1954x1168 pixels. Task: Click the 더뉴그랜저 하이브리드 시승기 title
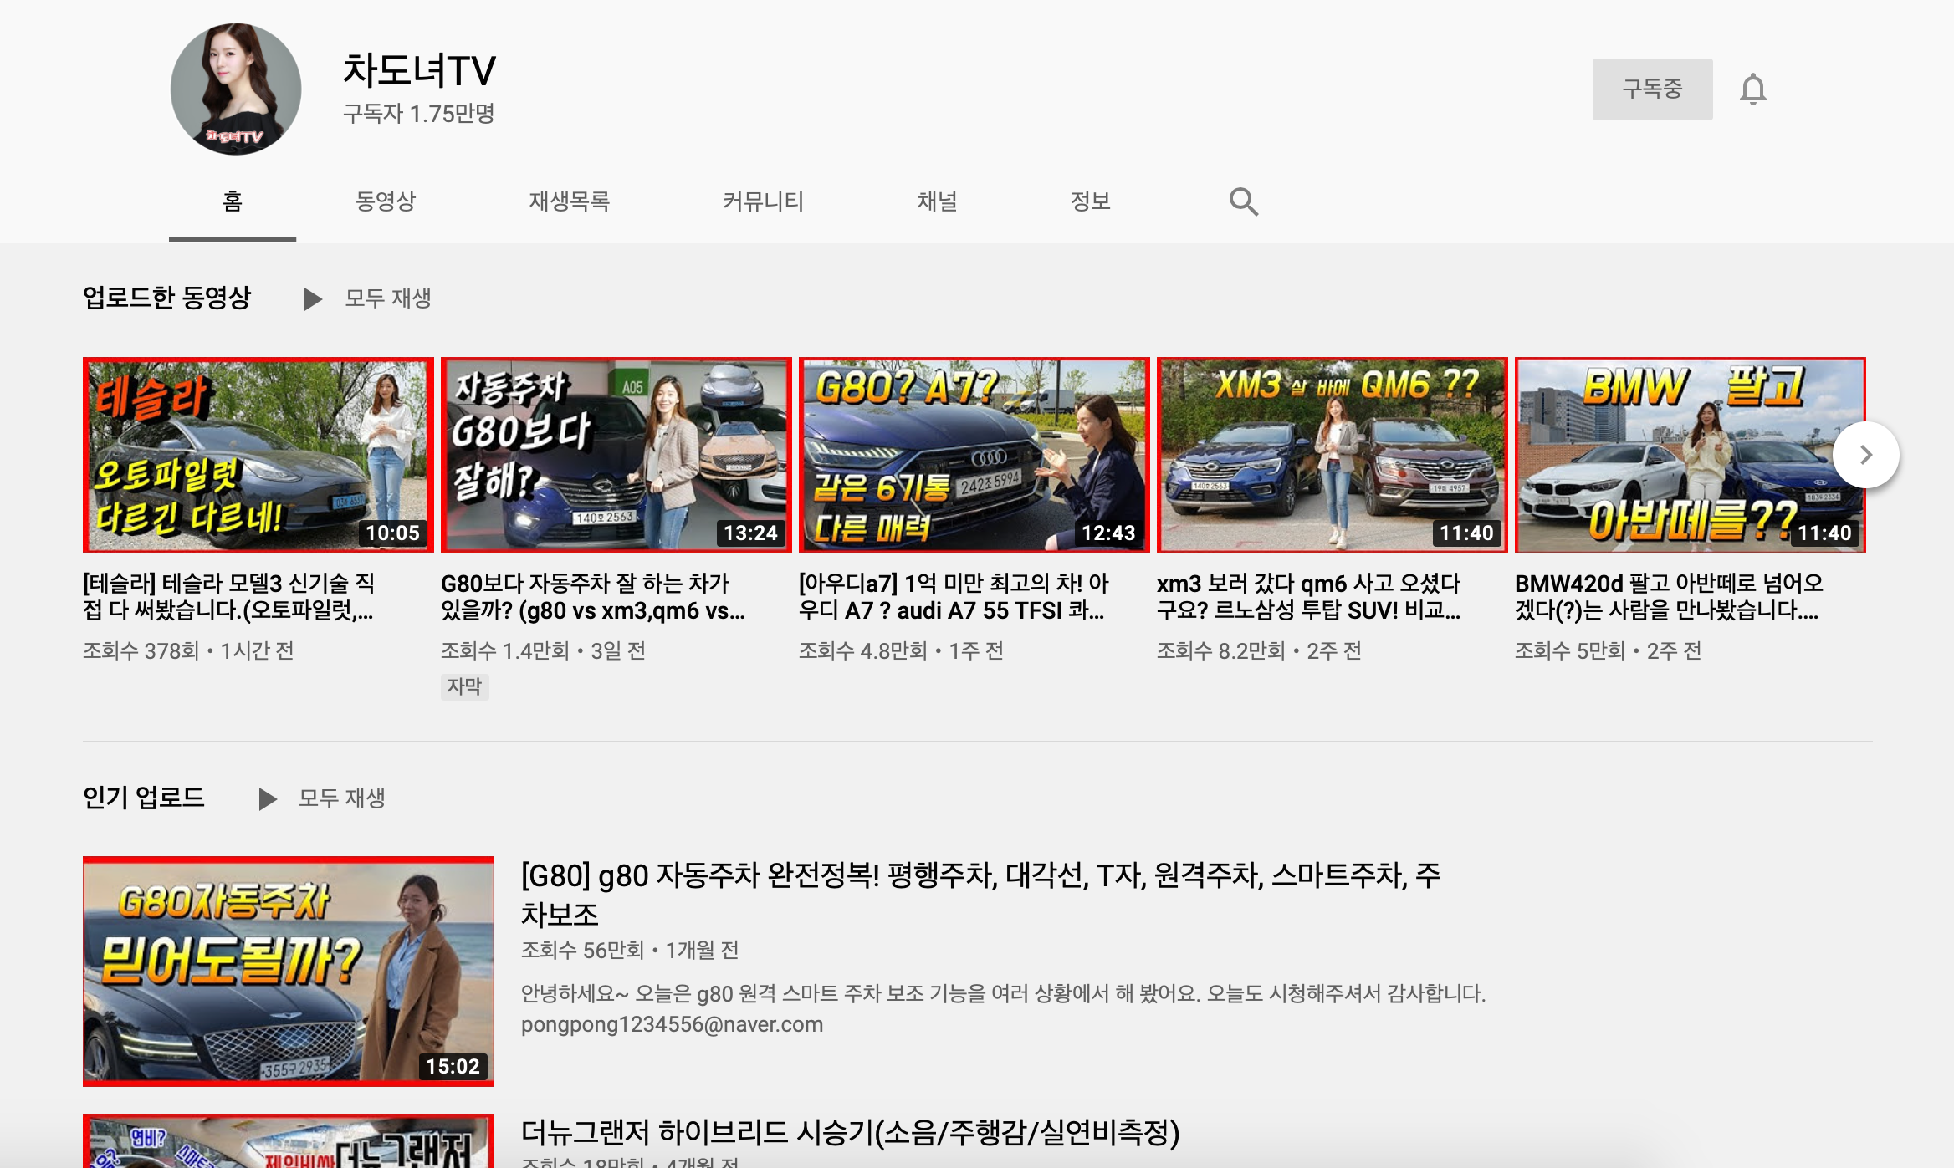850,1132
